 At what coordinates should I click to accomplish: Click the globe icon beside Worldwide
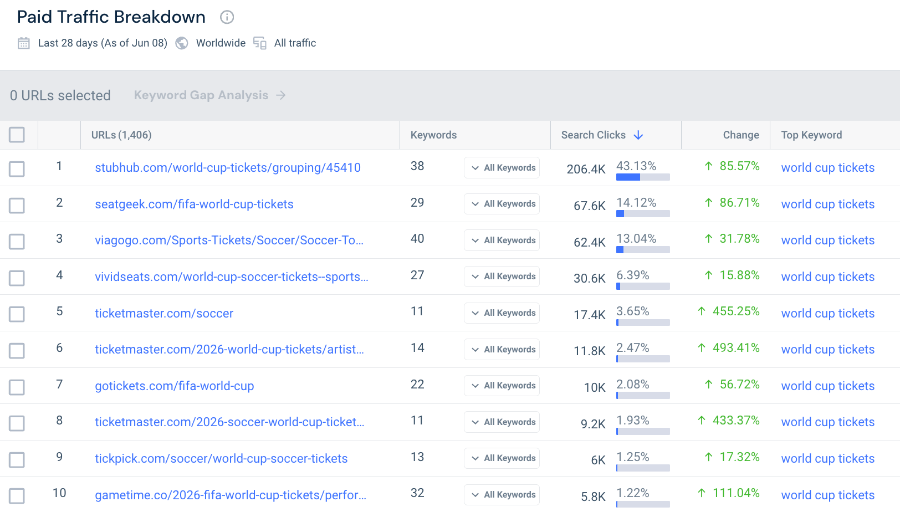182,43
